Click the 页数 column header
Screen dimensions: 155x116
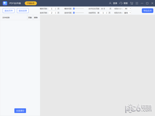[30, 18]
